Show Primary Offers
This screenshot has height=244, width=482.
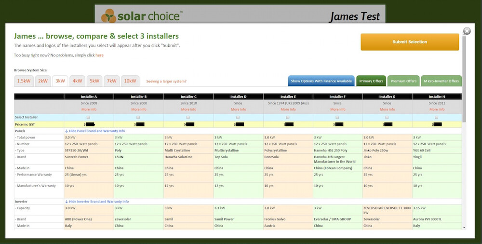click(x=371, y=81)
